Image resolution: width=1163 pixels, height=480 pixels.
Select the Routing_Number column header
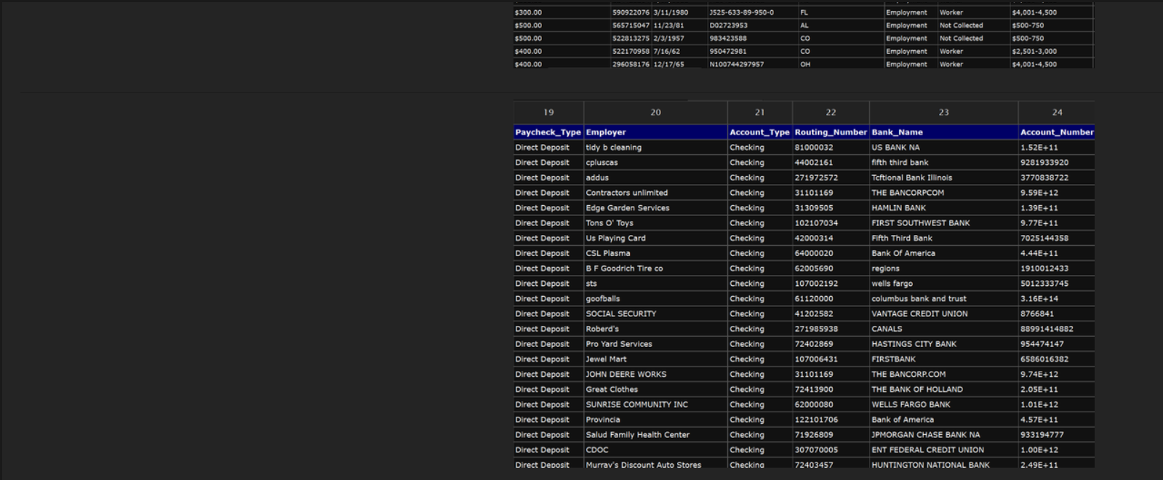[831, 132]
